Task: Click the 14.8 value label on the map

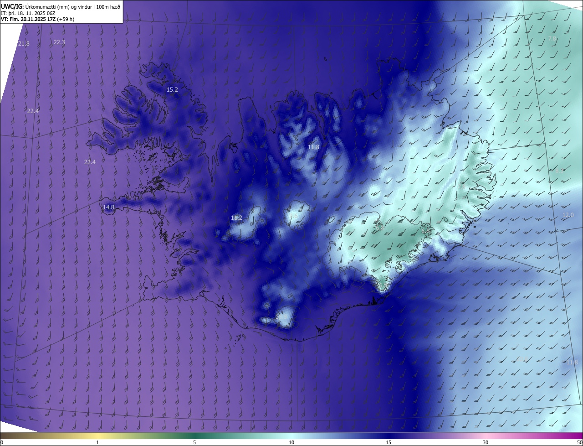Action: (108, 207)
